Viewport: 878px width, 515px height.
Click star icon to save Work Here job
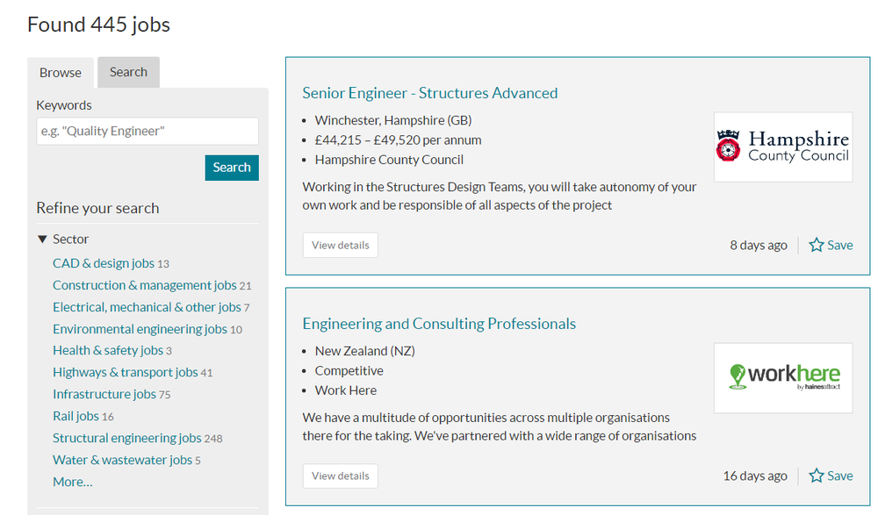[817, 476]
